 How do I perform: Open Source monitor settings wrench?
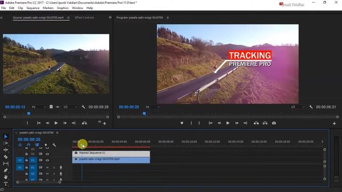click(x=83, y=107)
